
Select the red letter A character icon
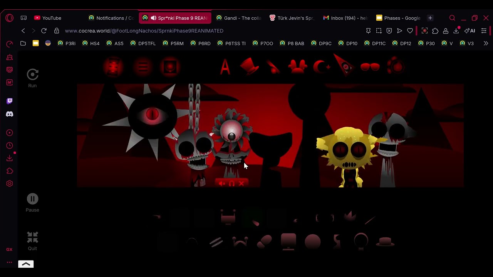[225, 67]
